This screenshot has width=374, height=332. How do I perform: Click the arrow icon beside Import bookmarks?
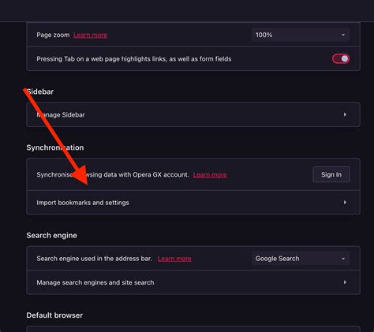coord(345,203)
